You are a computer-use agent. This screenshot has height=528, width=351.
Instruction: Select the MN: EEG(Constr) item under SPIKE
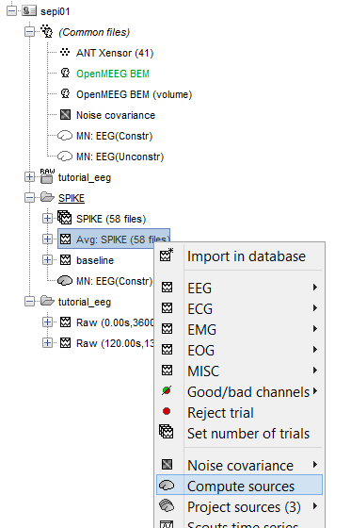114,281
